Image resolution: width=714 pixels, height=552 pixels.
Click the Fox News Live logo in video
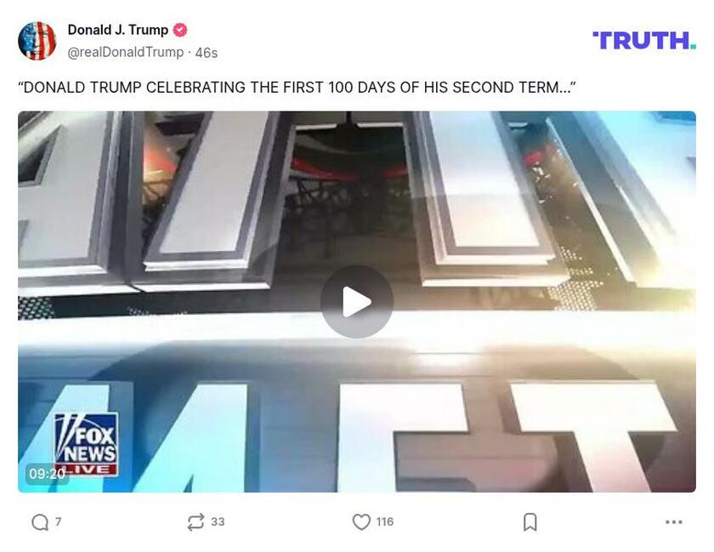86,444
